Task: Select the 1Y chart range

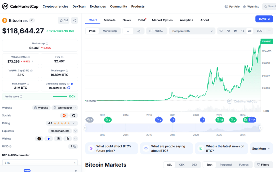Action: (242, 31)
